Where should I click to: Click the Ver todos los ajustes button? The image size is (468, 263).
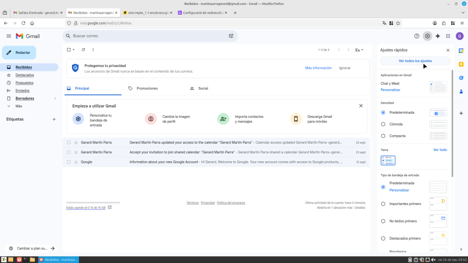pyautogui.click(x=415, y=61)
